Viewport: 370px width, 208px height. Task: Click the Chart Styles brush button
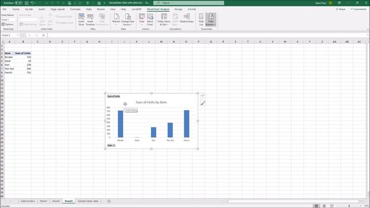click(203, 103)
